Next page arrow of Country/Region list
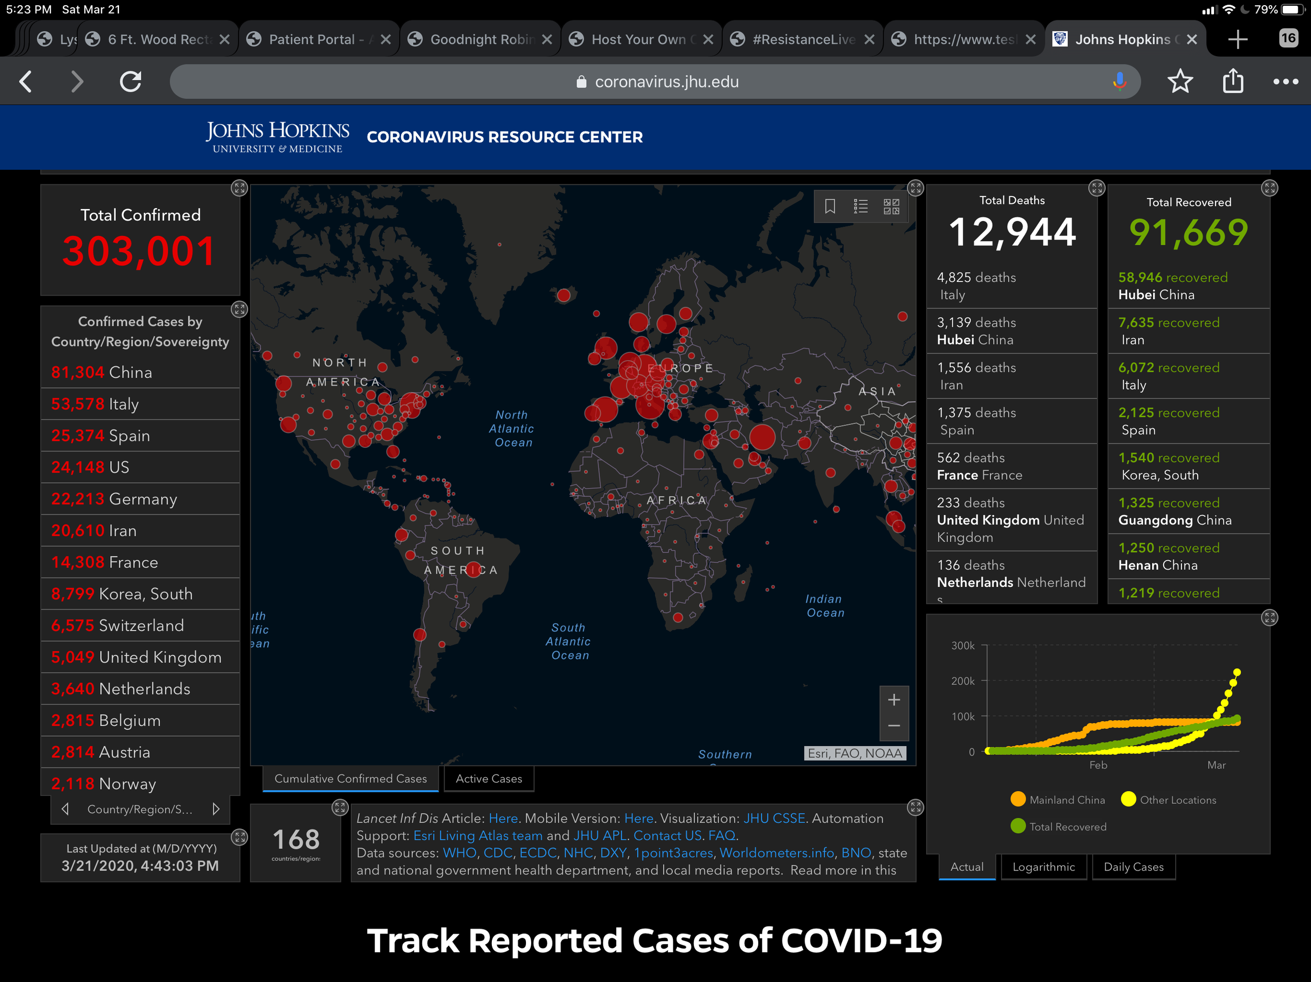Viewport: 1311px width, 982px height. 217,809
